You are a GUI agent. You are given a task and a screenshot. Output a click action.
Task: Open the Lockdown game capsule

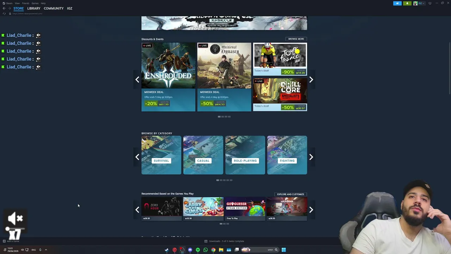point(287,208)
